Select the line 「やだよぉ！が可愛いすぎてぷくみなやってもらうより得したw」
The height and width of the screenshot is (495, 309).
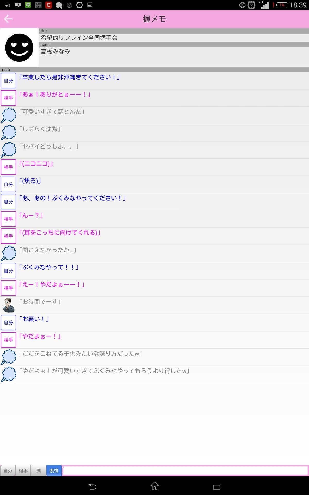tap(154, 374)
